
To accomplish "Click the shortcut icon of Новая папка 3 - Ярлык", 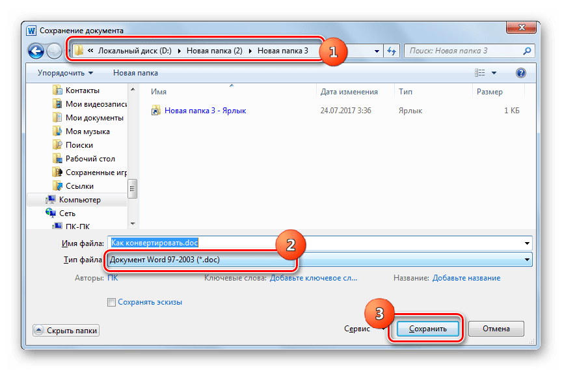I will [x=156, y=110].
